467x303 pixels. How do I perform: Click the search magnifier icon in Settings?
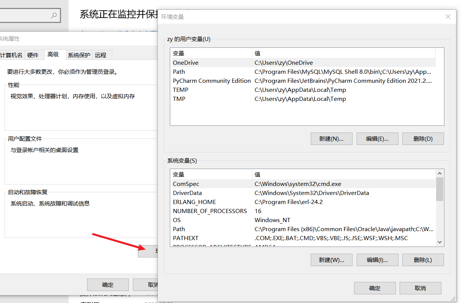tap(54, 15)
